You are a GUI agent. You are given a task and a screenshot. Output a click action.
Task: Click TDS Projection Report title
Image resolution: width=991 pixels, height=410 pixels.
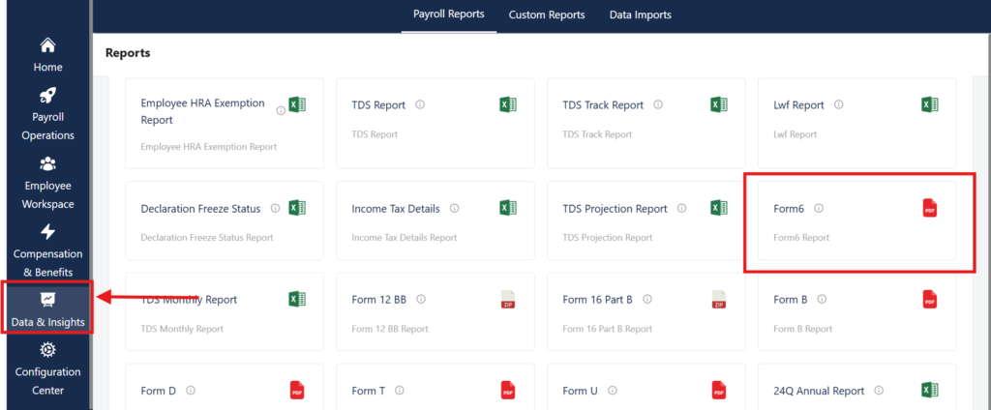point(615,209)
